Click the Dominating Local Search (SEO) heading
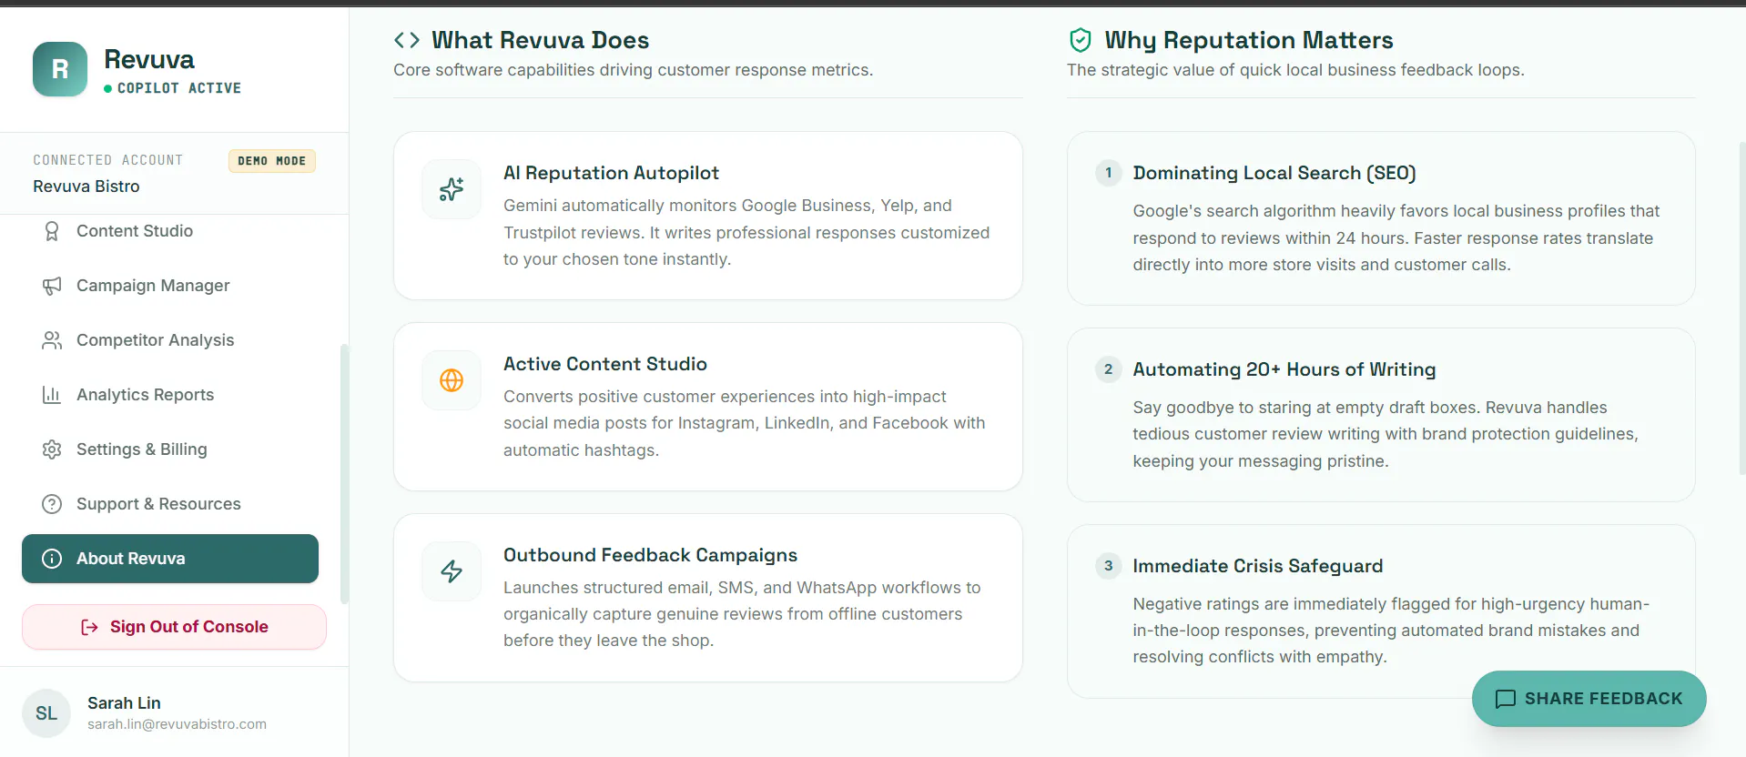 (1274, 173)
